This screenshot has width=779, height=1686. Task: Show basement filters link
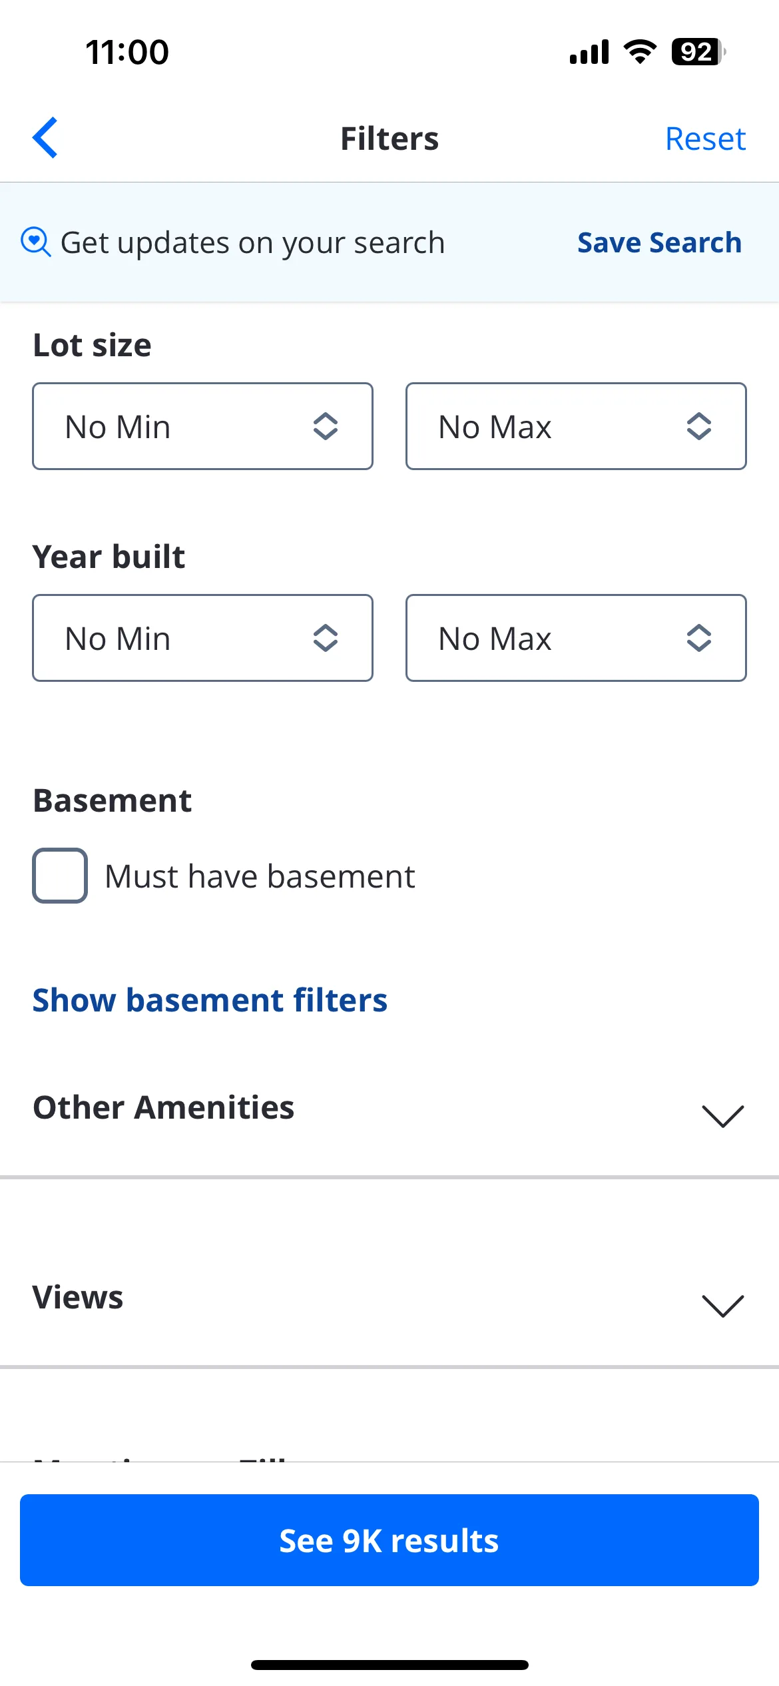[x=210, y=1000]
